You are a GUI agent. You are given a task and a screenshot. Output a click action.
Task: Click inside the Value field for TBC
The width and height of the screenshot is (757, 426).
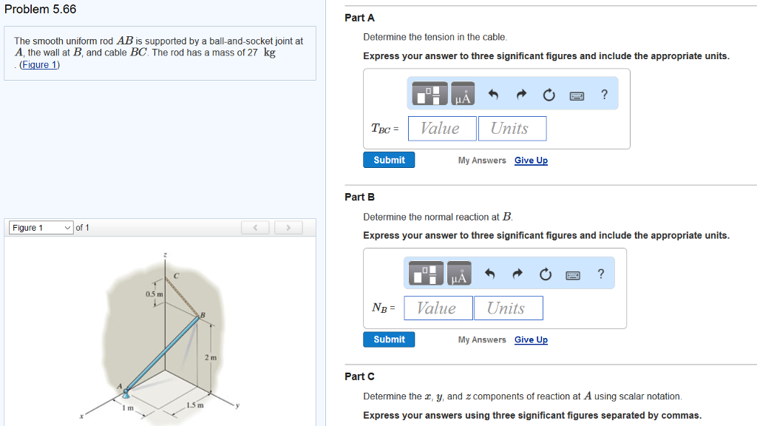pos(441,128)
